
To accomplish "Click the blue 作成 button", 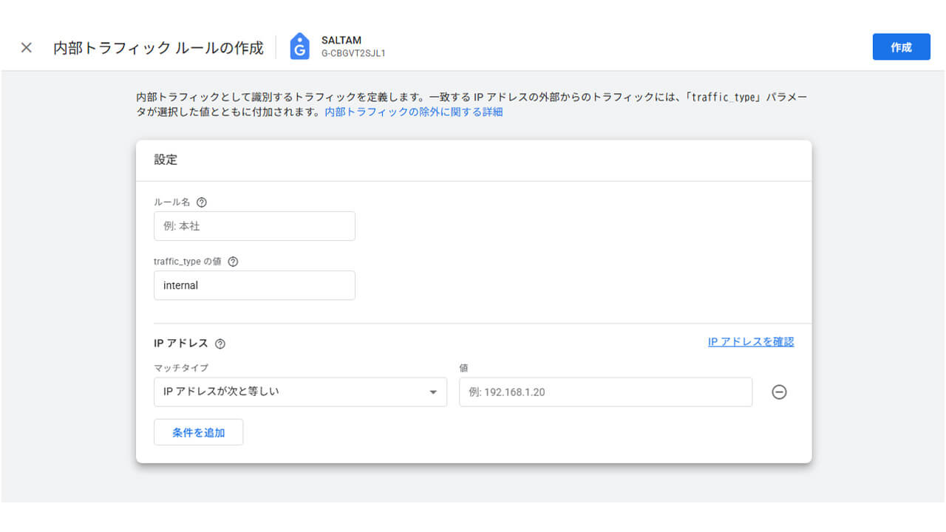I will click(x=900, y=47).
